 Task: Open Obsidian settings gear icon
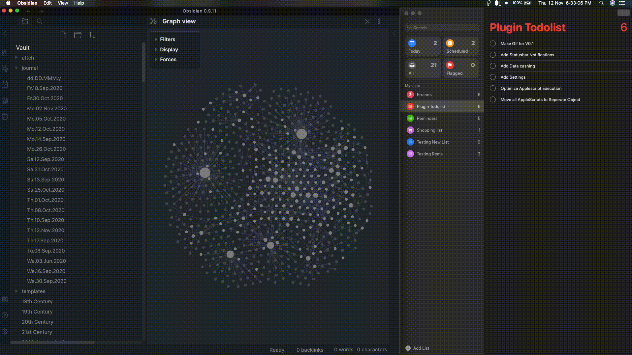point(5,332)
